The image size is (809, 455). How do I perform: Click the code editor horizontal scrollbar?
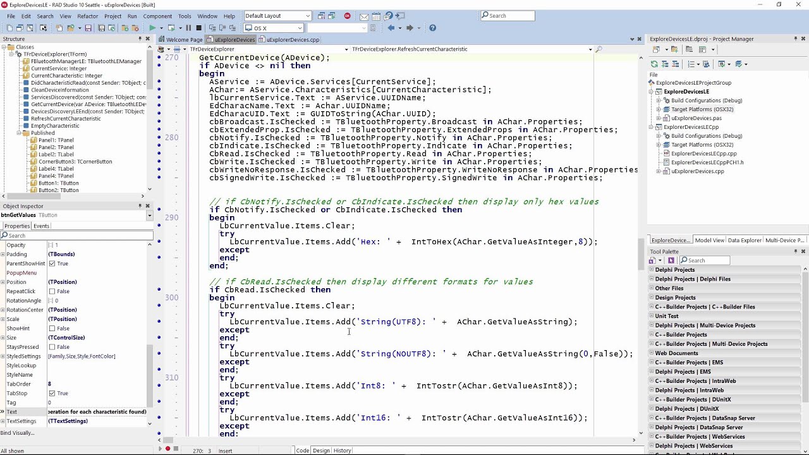coord(398,440)
